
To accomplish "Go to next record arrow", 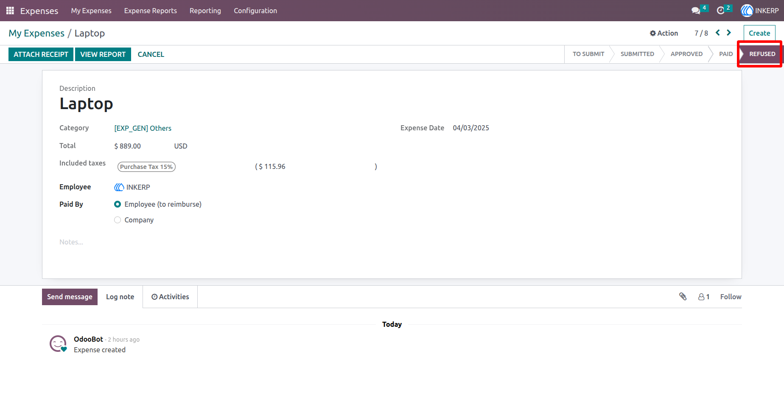I will pos(729,33).
